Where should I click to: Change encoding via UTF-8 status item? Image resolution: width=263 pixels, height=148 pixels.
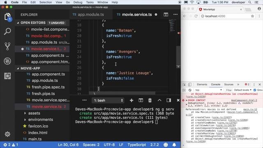point(109,145)
